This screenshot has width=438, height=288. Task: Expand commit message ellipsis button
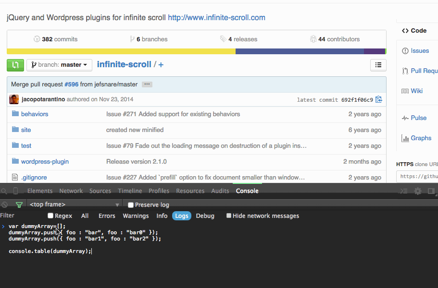[147, 84]
